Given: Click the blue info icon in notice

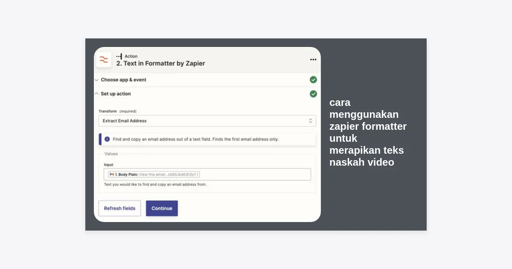Looking at the screenshot, I should (107, 139).
